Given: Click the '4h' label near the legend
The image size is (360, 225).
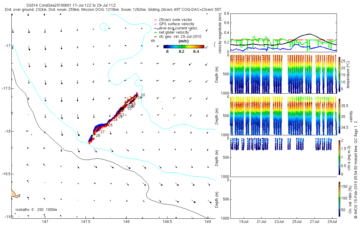Looking at the screenshot, I should 153,41.
